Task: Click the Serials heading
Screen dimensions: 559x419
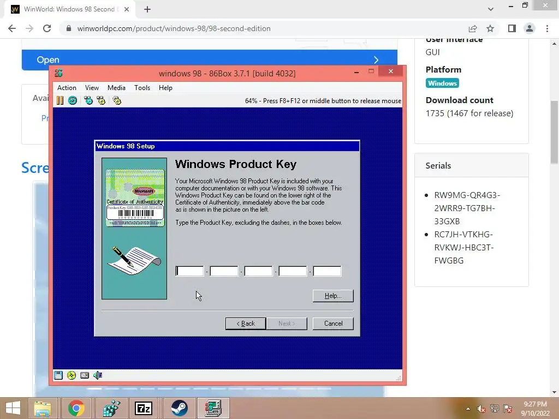Action: click(x=438, y=166)
